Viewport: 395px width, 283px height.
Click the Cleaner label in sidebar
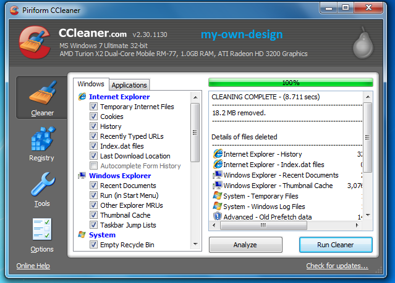pyautogui.click(x=42, y=113)
